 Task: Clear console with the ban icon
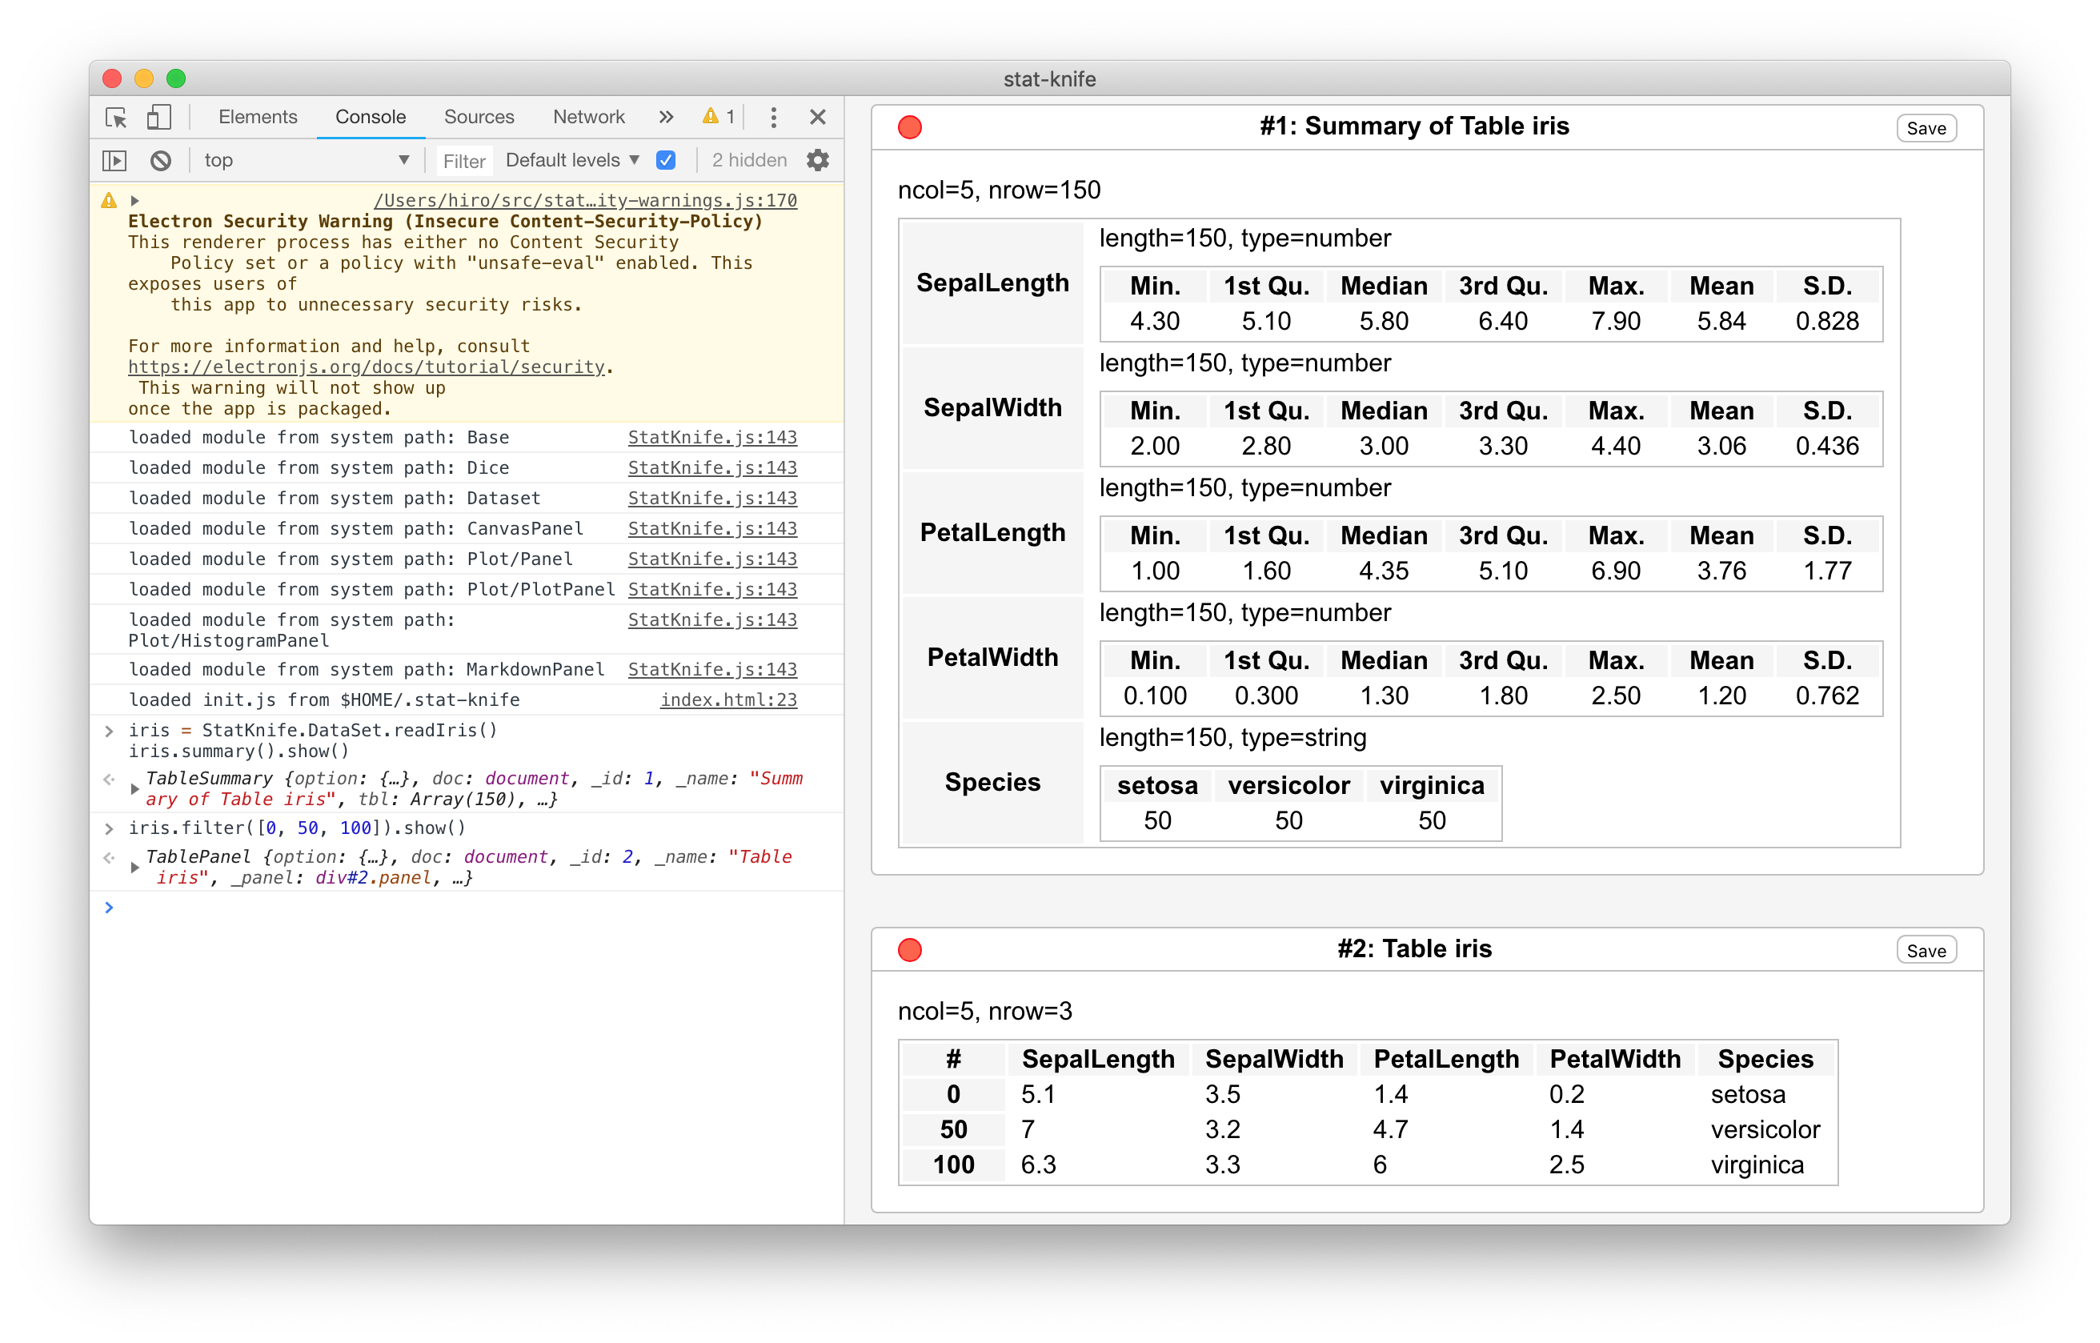(x=161, y=160)
